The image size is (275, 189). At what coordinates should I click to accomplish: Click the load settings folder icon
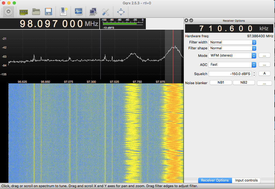pyautogui.click(x=36, y=12)
